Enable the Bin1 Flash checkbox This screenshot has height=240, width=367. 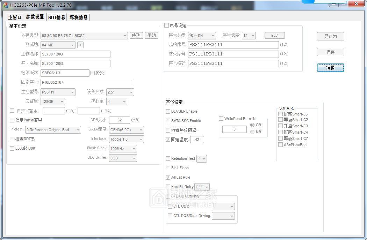coord(168,168)
